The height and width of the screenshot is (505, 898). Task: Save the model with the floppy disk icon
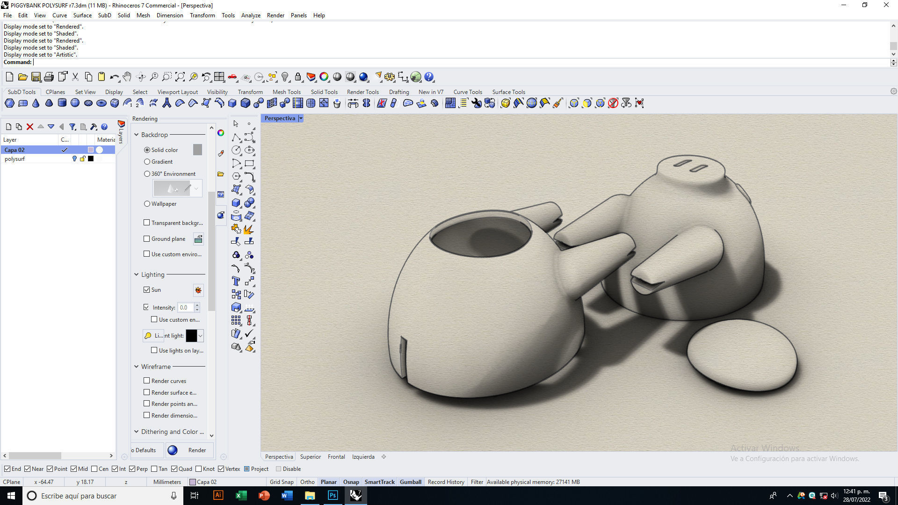point(36,77)
